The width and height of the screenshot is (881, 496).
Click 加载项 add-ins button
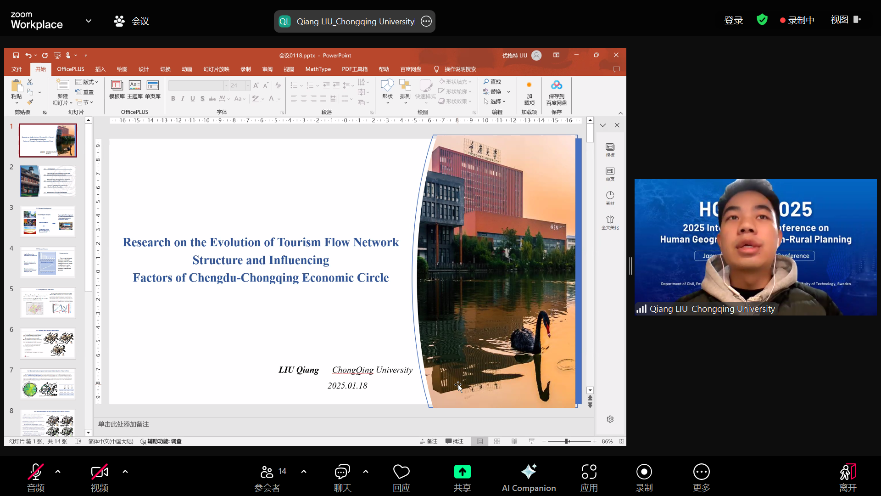[x=529, y=93]
